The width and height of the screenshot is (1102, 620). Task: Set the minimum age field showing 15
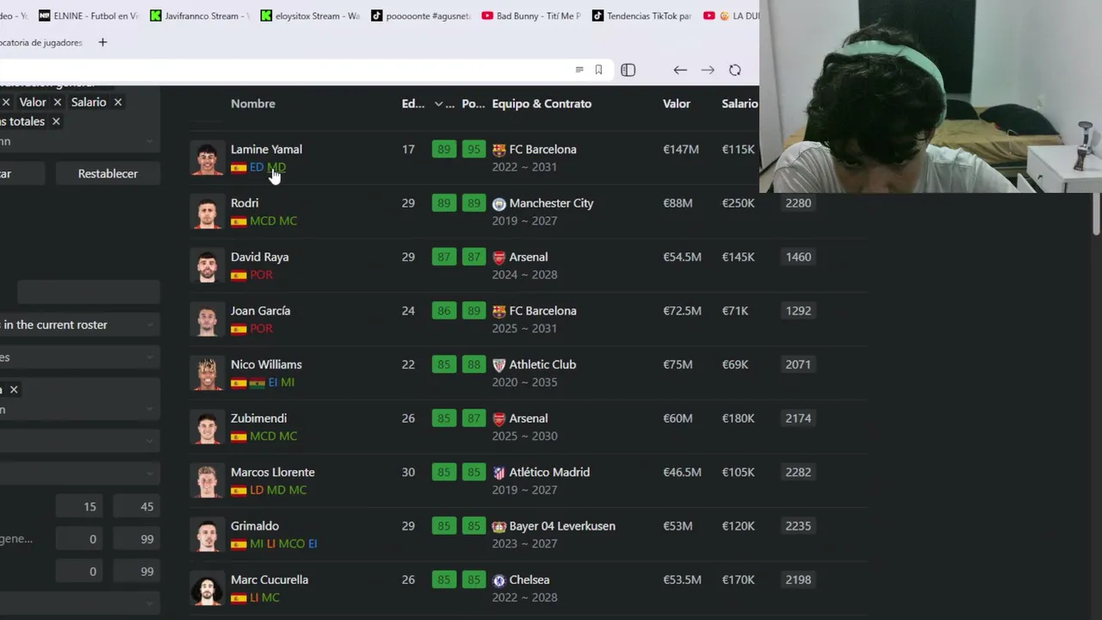(79, 506)
